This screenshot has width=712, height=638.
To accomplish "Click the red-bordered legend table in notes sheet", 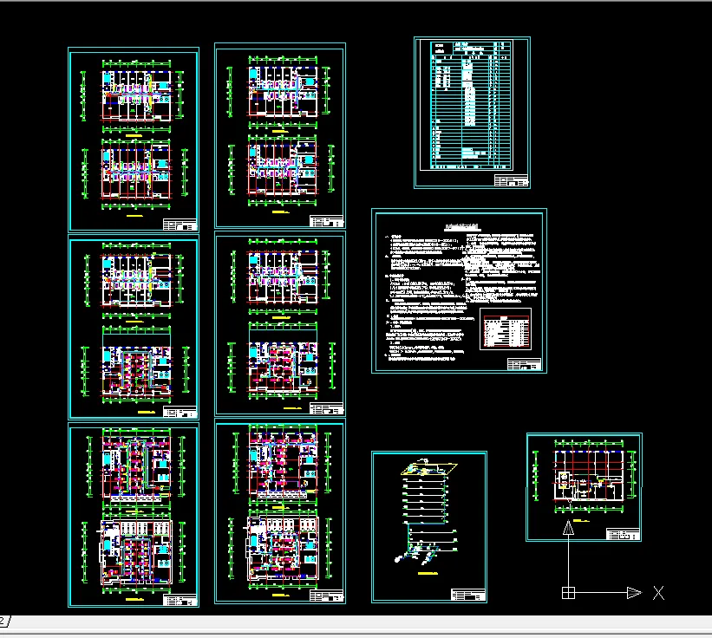I will point(506,329).
